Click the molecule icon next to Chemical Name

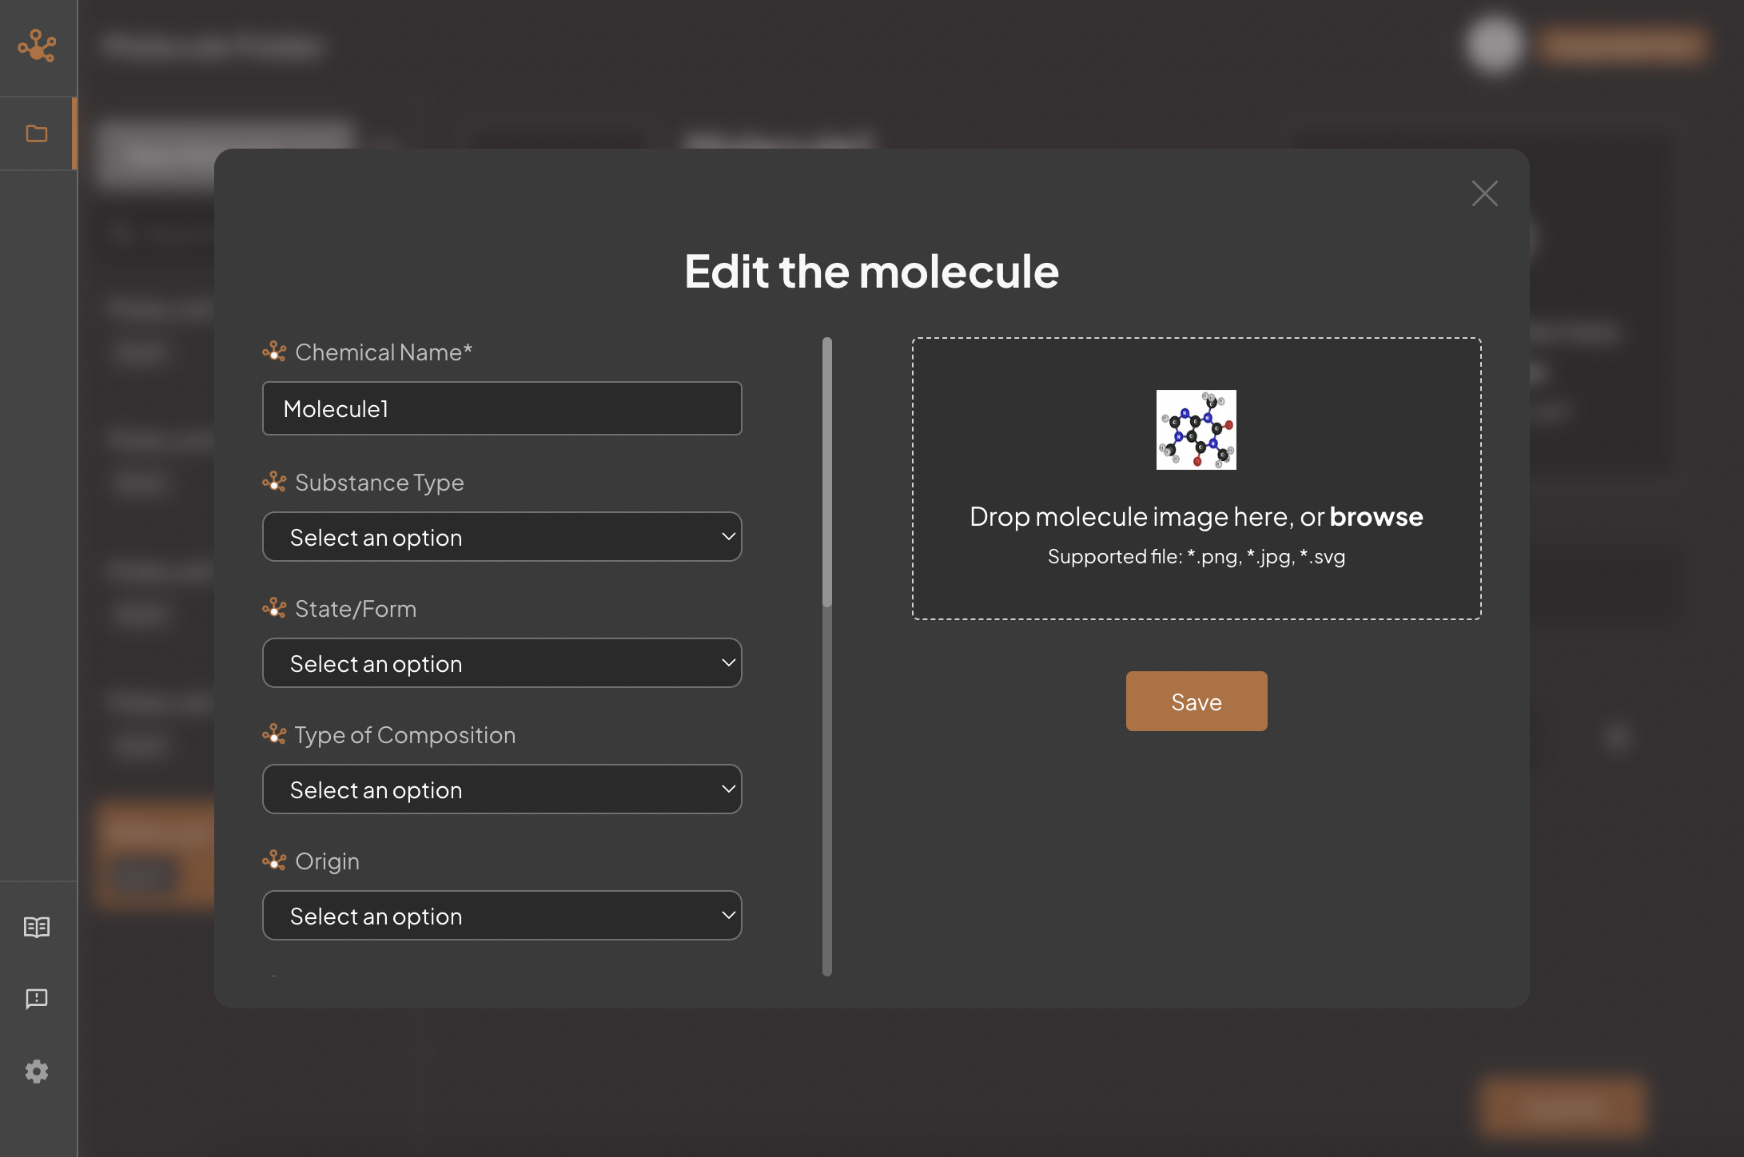(273, 352)
